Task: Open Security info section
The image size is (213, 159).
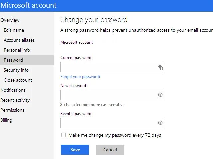Action: point(16,70)
